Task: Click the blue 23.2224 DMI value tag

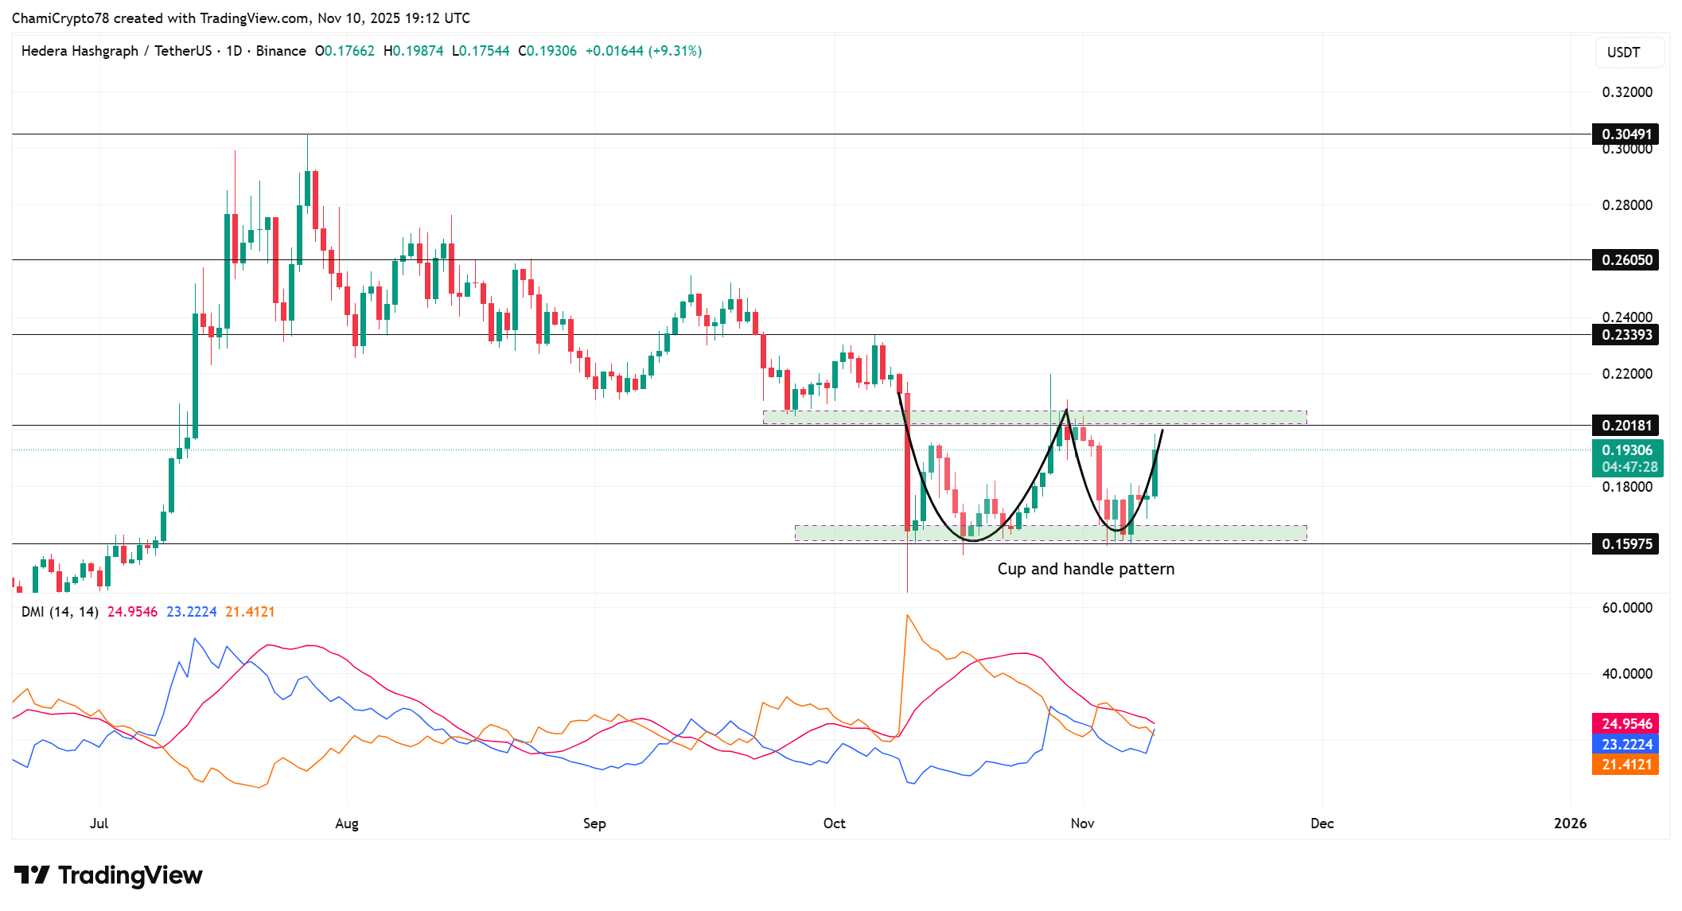Action: (1625, 745)
